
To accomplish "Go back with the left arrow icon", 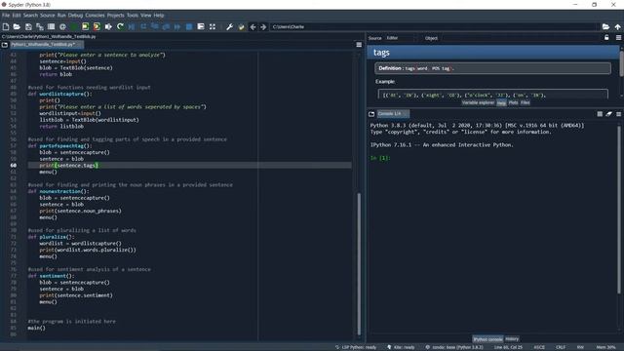I will [x=253, y=26].
